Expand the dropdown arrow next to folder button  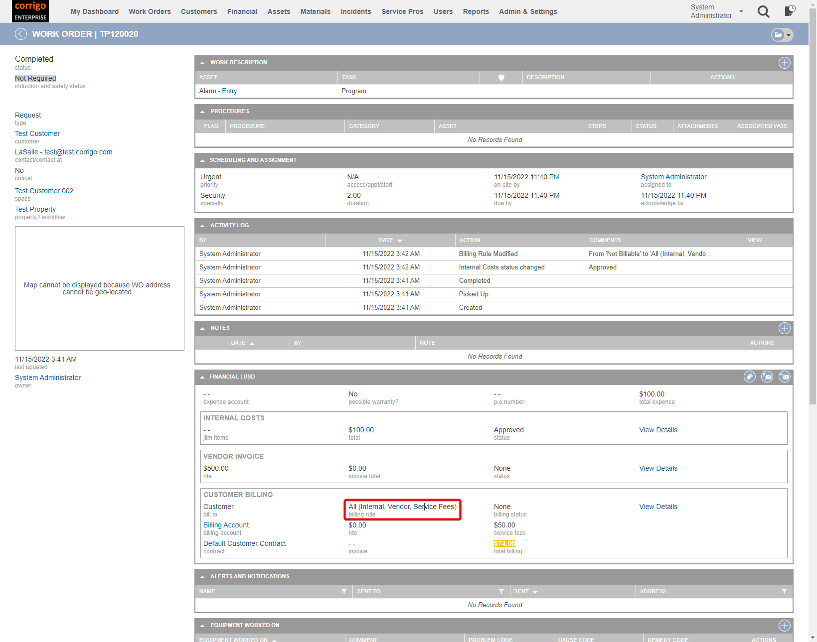[x=788, y=35]
